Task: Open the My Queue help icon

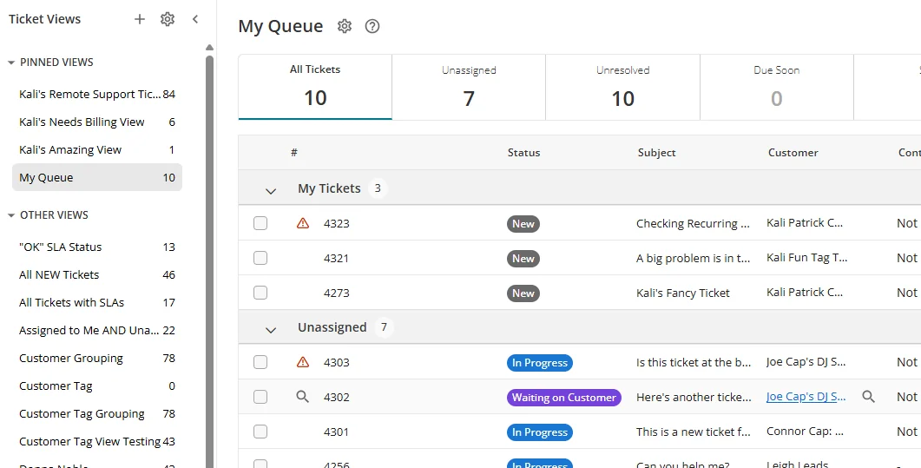Action: [x=372, y=26]
